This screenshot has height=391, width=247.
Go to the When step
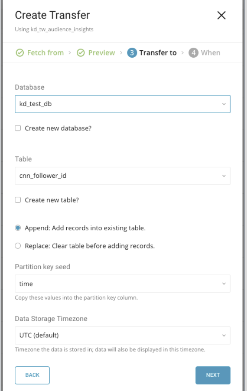tap(211, 53)
